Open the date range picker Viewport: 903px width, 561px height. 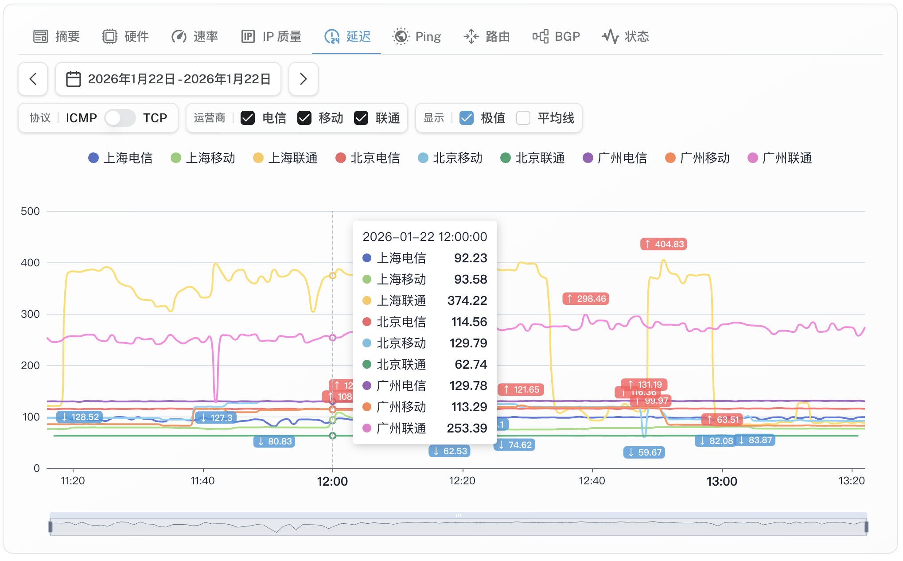click(167, 79)
